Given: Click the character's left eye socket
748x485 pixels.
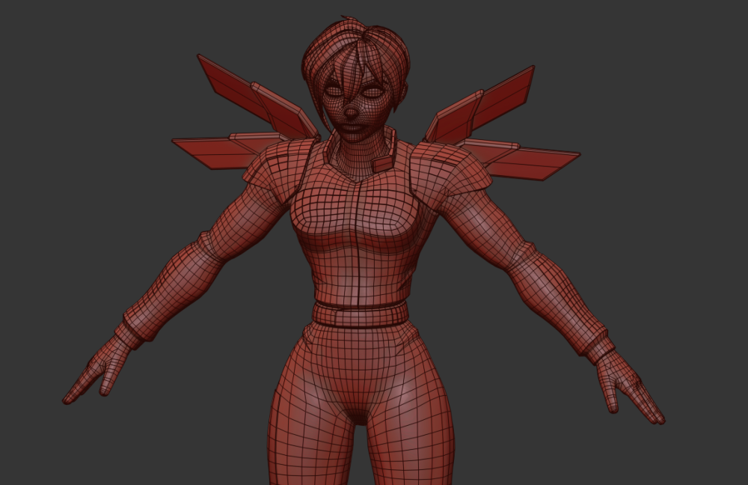Looking at the screenshot, I should click(x=373, y=90).
